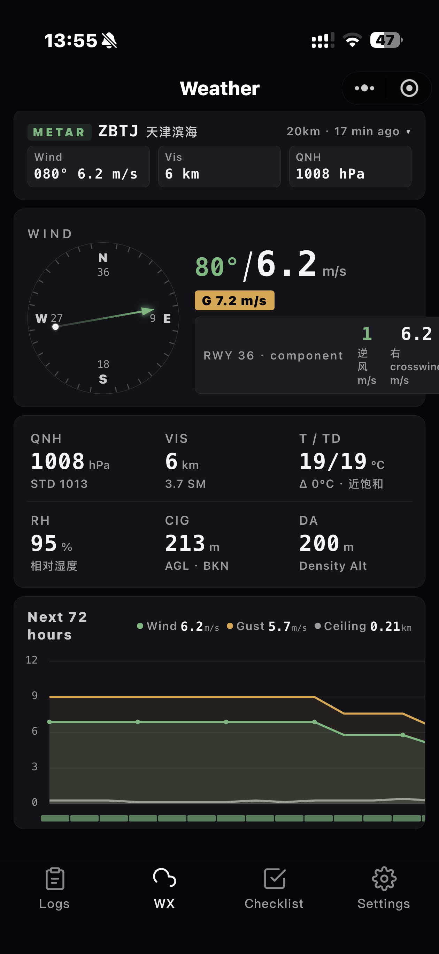
Task: Toggle the Ceiling series in legend
Action: pos(363,626)
